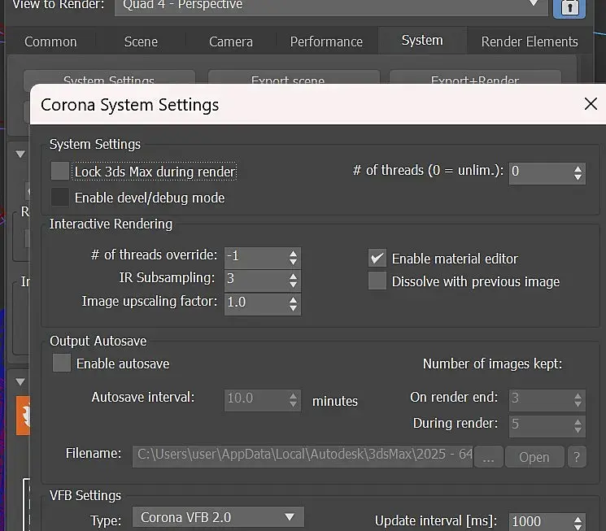
Task: Open the Render Elements tab
Action: 530,41
